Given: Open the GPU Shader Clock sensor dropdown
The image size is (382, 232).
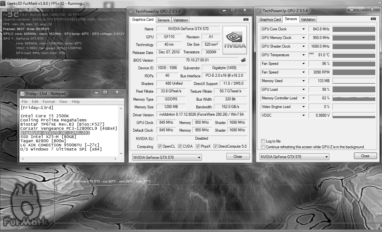Looking at the screenshot, I should [303, 46].
